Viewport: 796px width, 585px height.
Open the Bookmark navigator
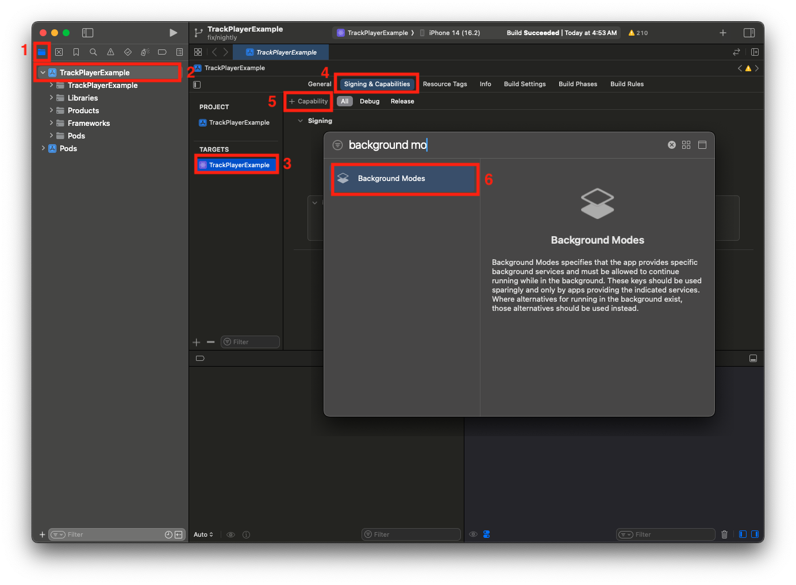(76, 52)
